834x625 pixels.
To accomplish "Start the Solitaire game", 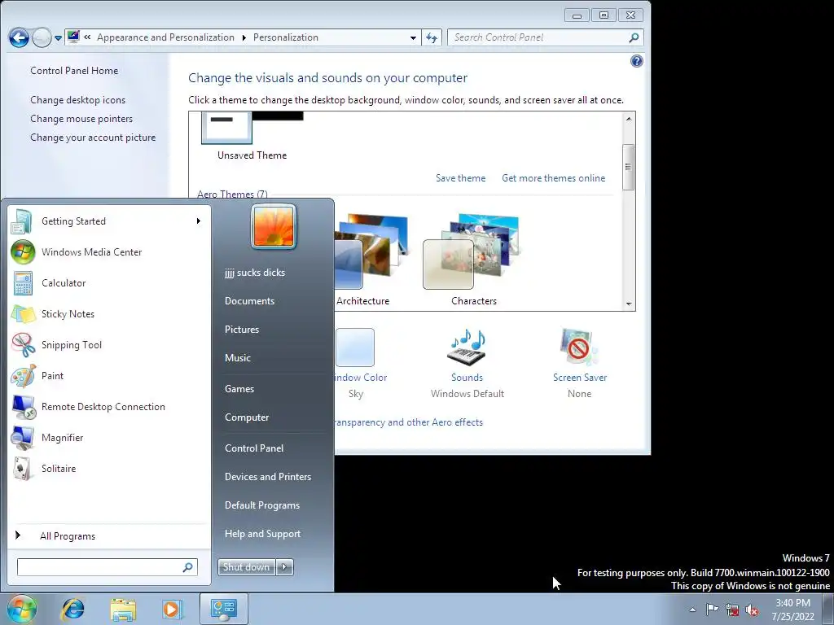I will pos(109,468).
